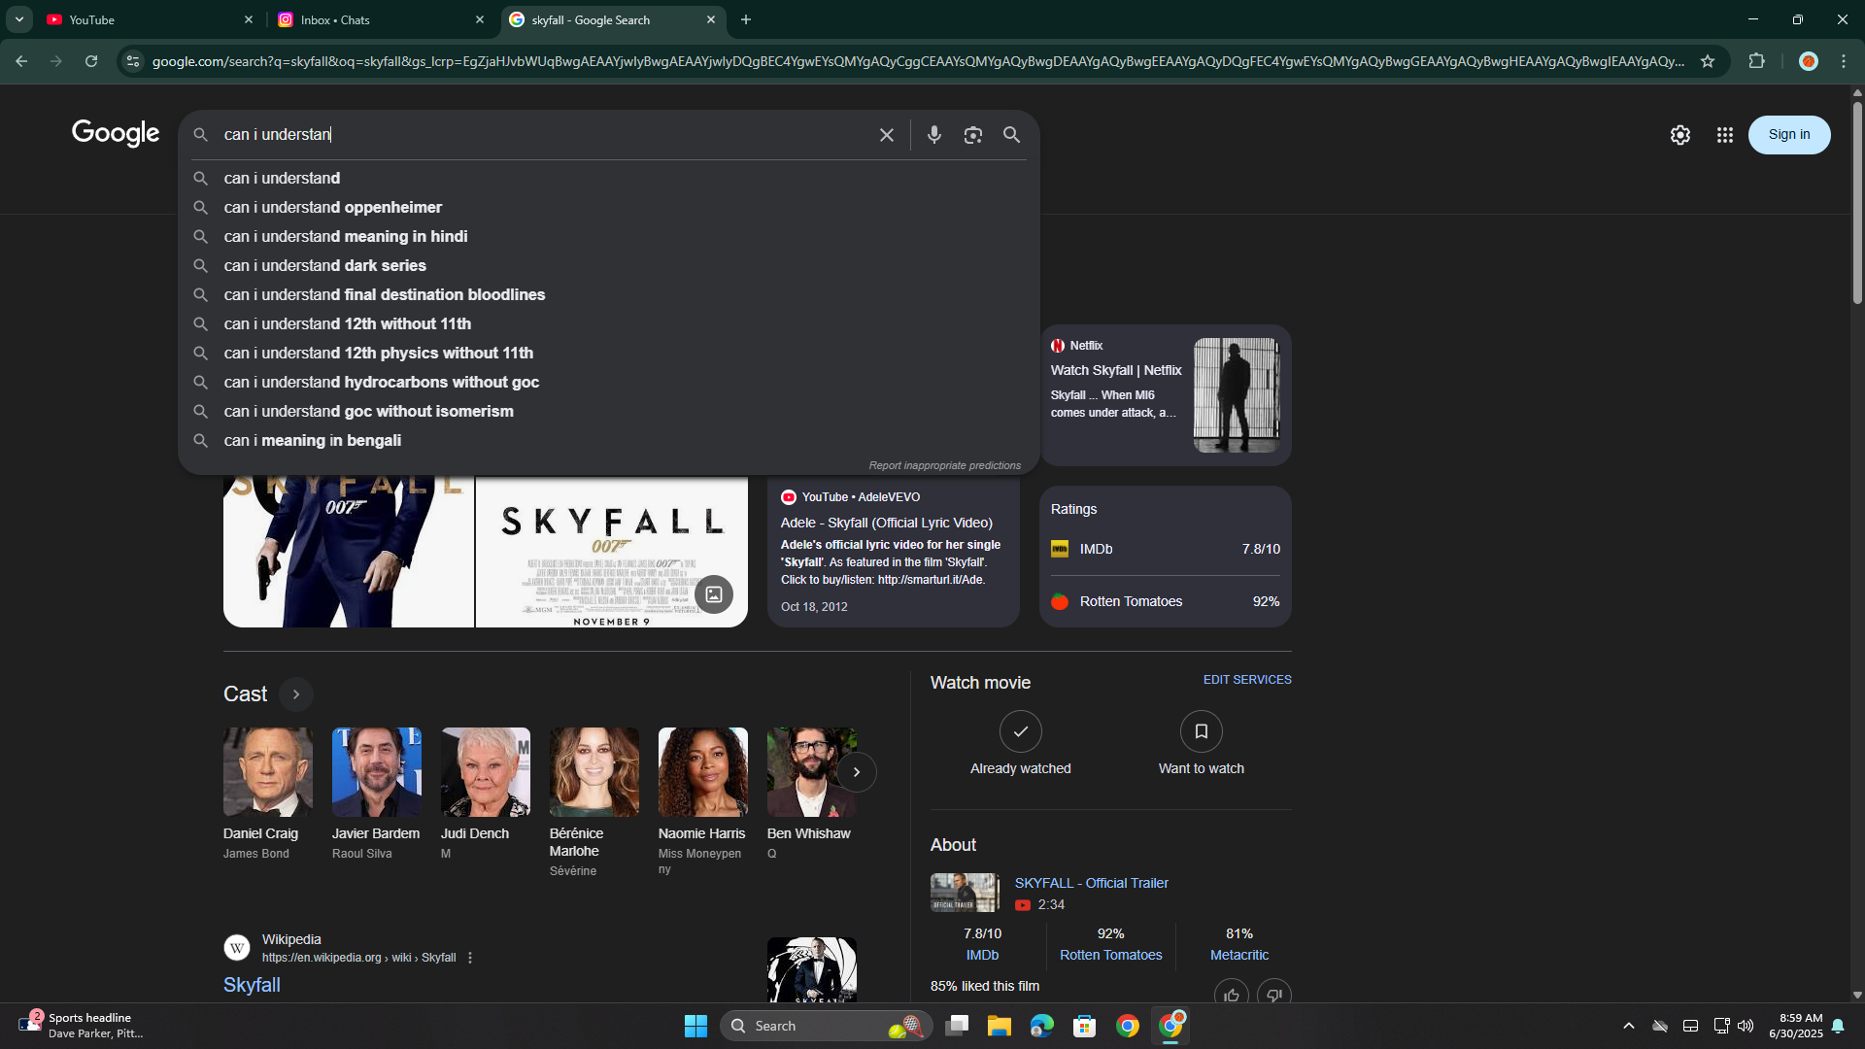Open File Explorer from the taskbar
Screen dimensions: 1865x1049
[x=999, y=1026]
